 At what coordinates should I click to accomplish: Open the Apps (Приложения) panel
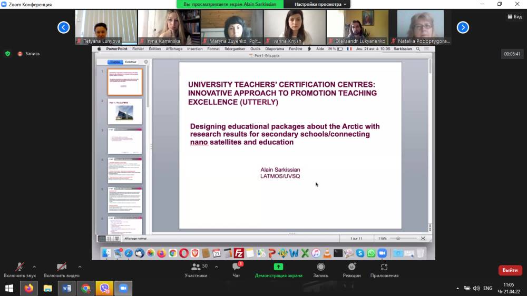(384, 270)
